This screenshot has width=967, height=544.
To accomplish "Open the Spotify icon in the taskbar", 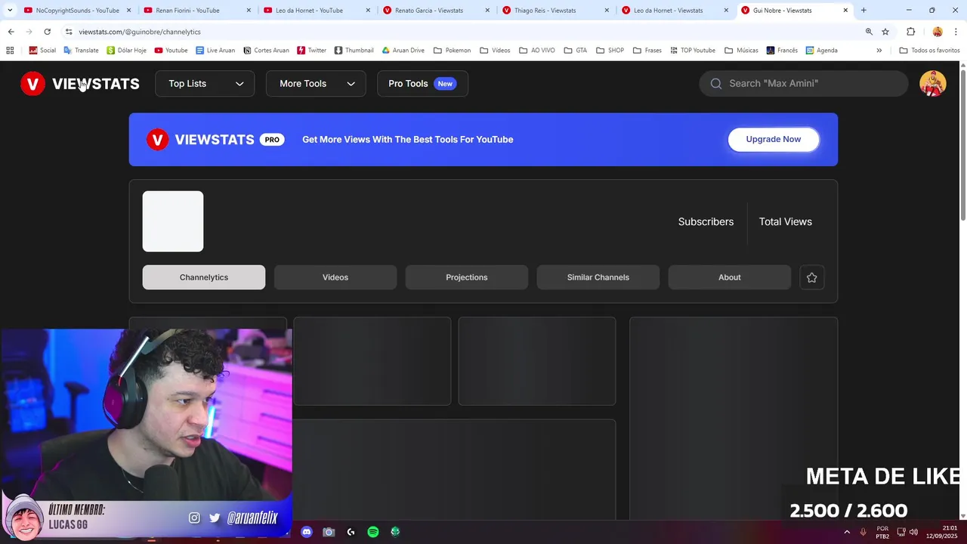I will point(373,532).
